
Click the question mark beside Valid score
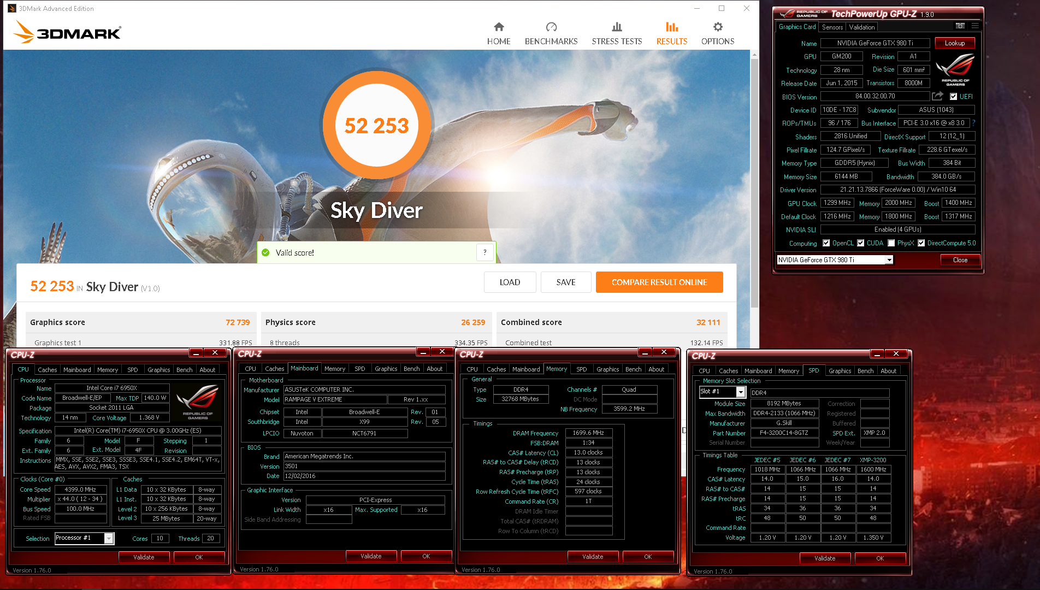484,252
